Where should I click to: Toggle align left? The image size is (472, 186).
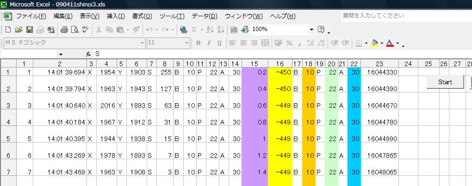(232, 43)
